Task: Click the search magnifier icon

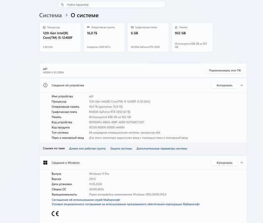Action: click(62, 5)
